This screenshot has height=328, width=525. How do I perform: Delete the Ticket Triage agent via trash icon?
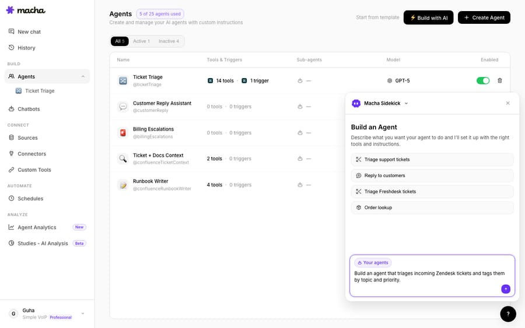tap(499, 80)
